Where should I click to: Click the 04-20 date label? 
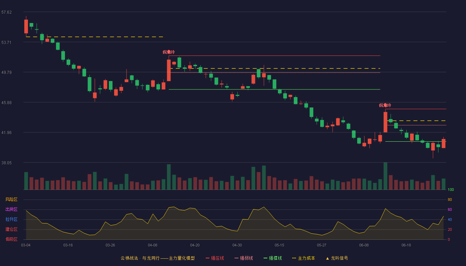pos(195,245)
